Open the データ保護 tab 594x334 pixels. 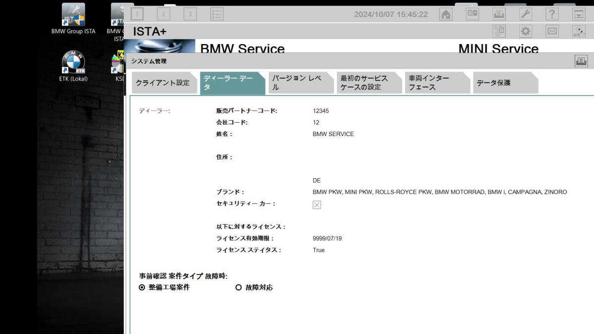(x=506, y=83)
